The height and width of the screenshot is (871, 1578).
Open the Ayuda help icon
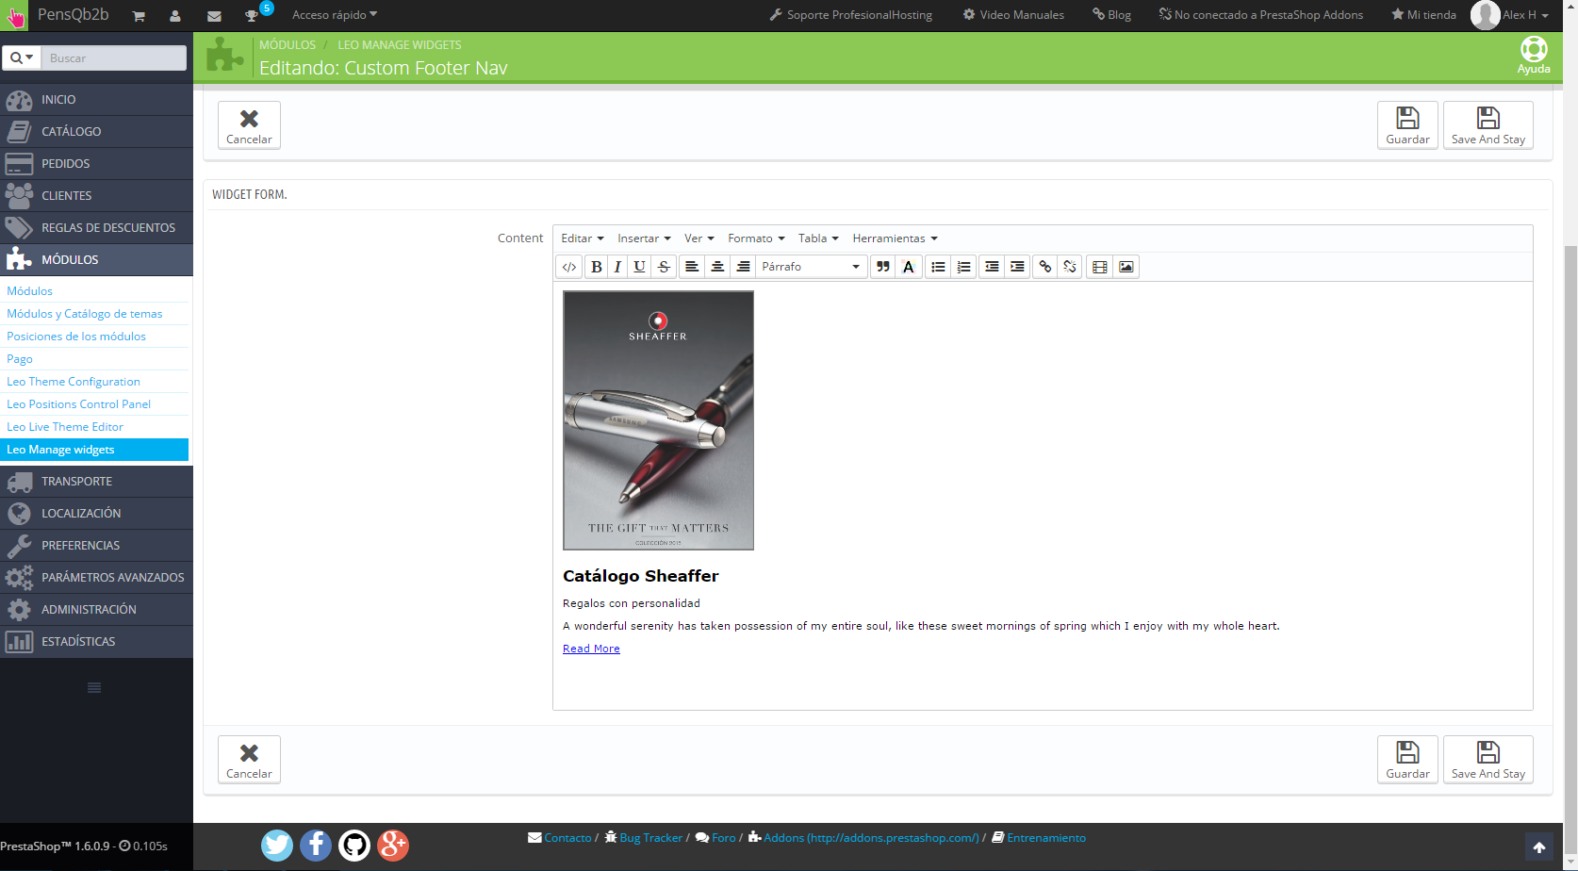click(x=1534, y=55)
